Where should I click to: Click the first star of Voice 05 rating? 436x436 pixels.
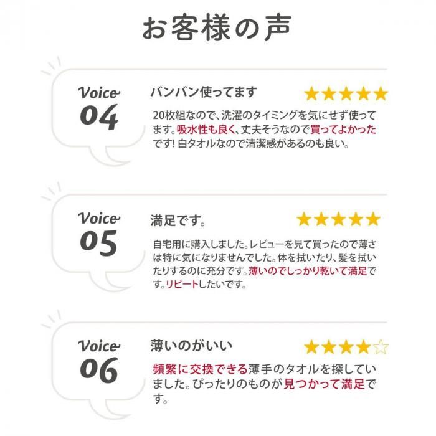pos(304,219)
